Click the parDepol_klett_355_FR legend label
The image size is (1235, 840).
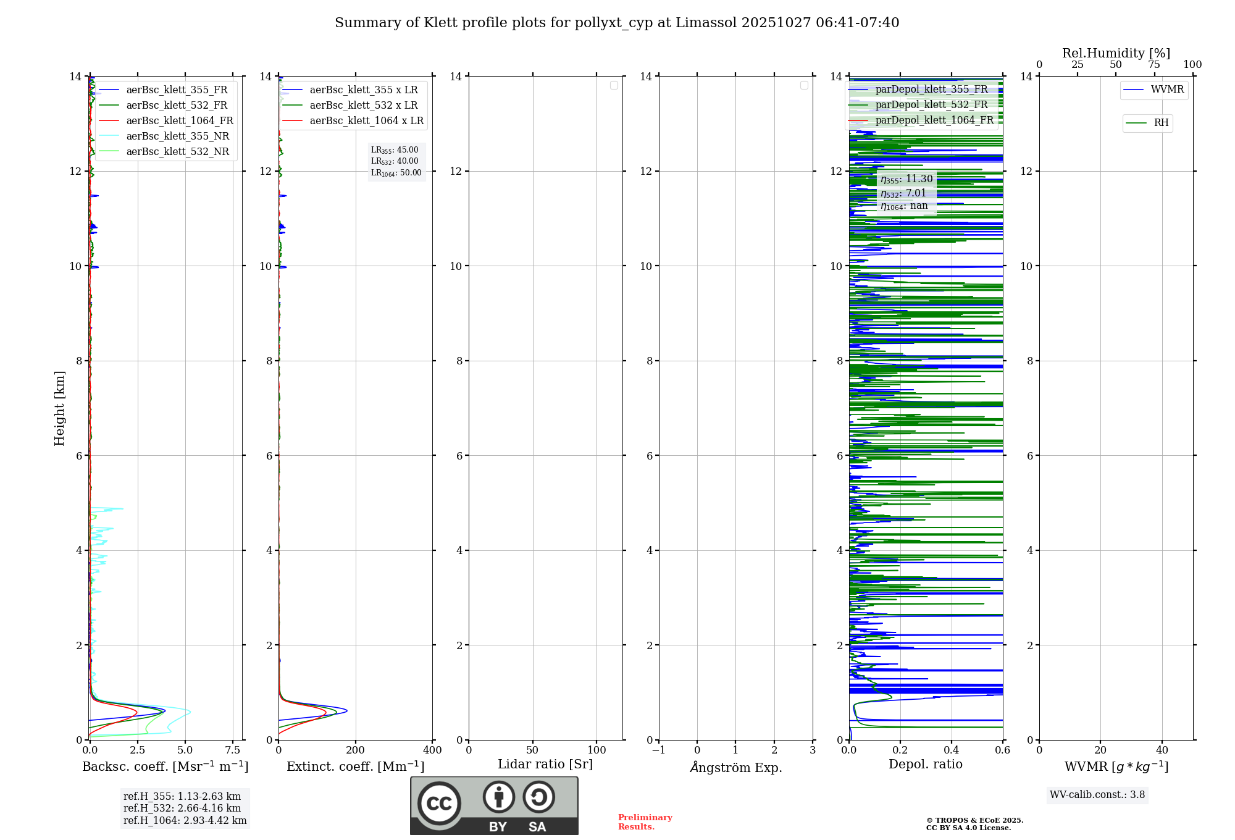[x=931, y=90]
